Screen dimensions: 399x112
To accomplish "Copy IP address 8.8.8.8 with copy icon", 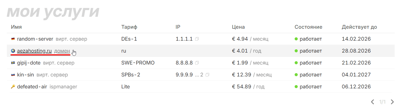I will pos(197,63).
